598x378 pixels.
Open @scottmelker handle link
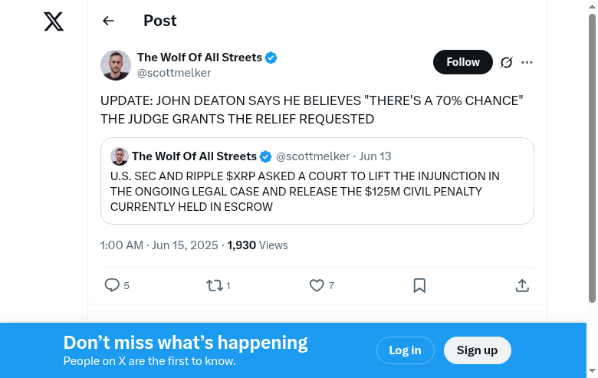click(174, 73)
